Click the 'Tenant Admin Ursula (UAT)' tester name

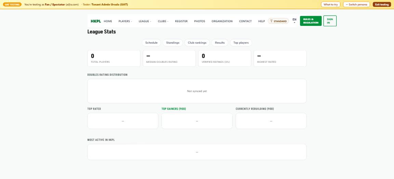click(x=109, y=4)
